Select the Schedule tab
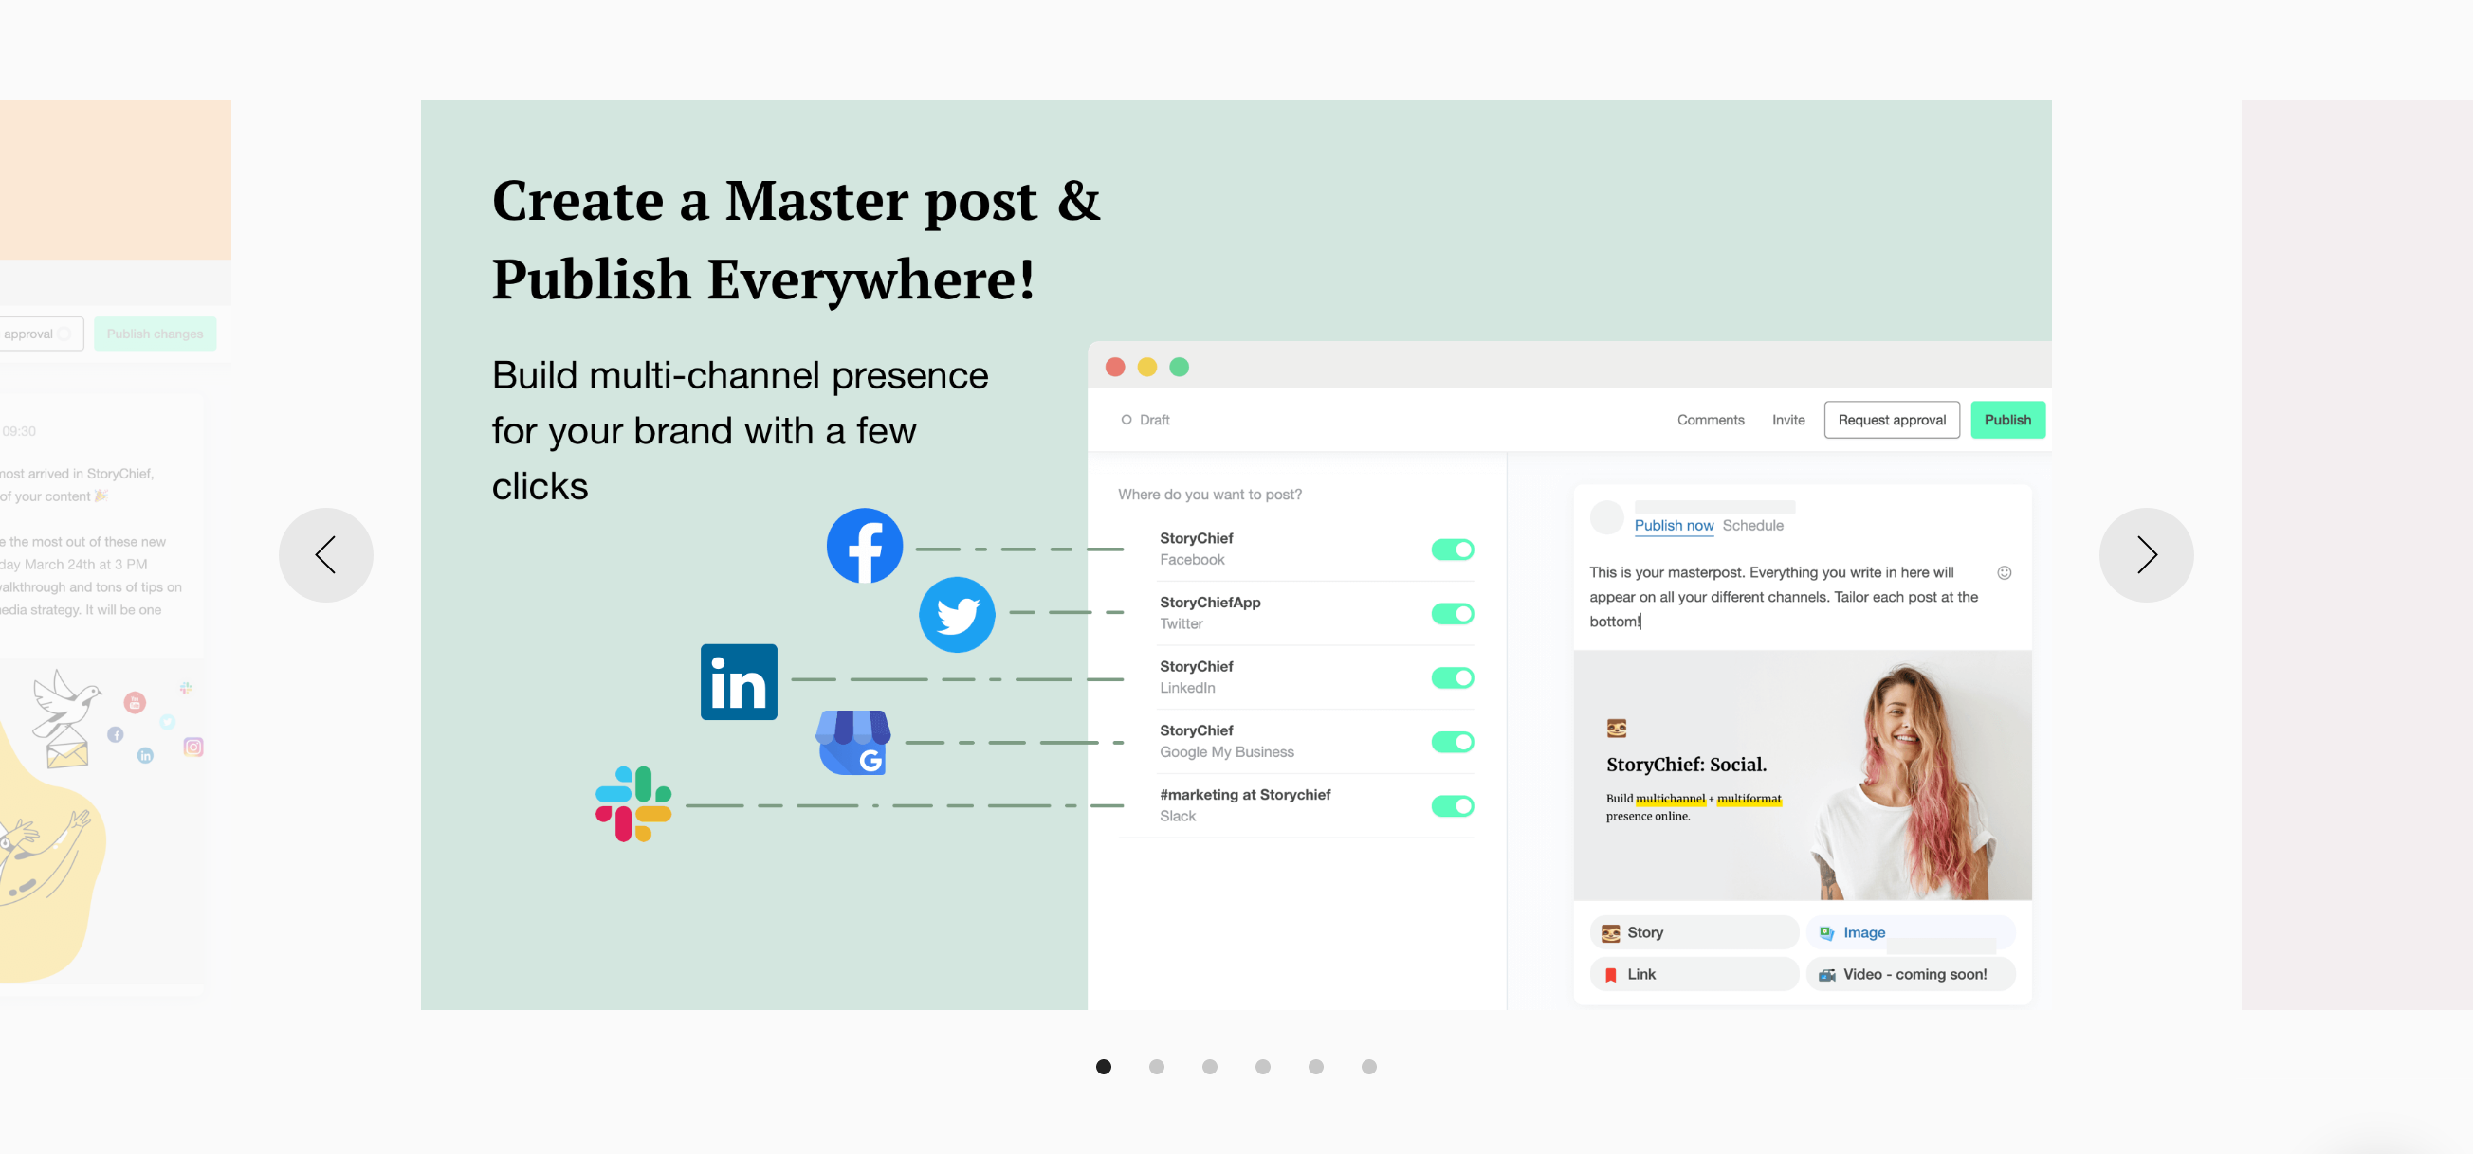The width and height of the screenshot is (2473, 1154). [x=1752, y=526]
